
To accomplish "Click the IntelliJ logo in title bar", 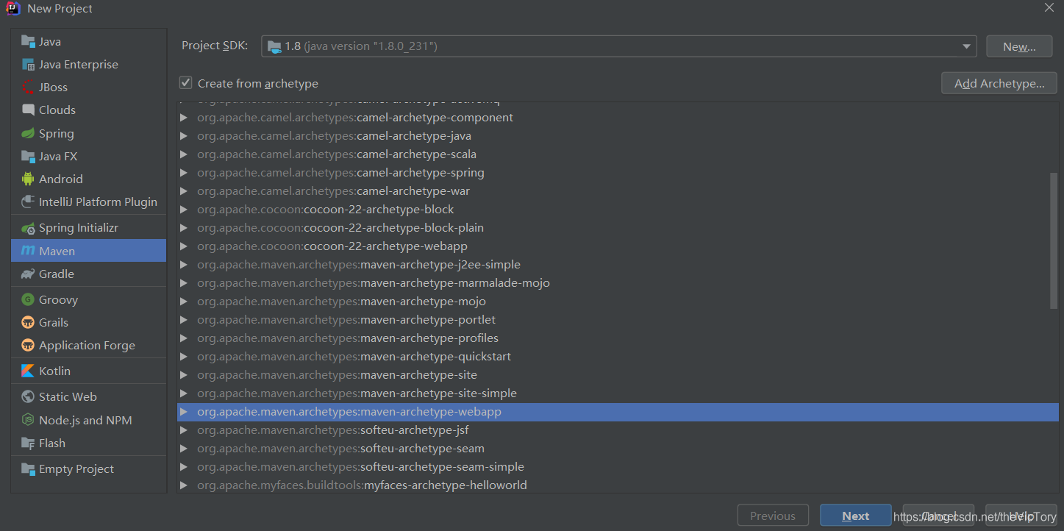I will 13,8.
